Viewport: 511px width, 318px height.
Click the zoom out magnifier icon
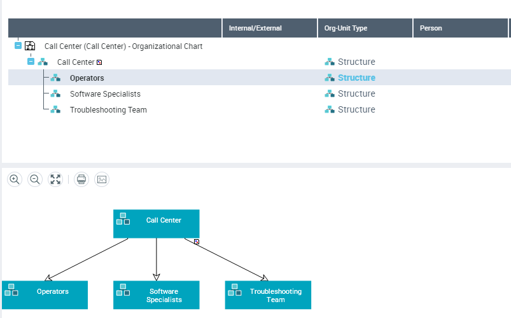(x=35, y=179)
